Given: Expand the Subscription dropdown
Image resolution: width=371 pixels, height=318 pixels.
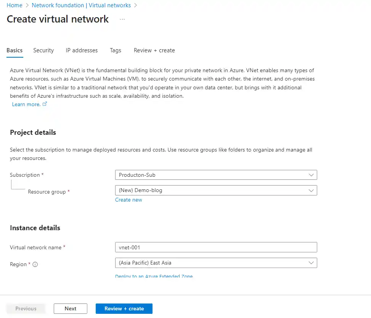Looking at the screenshot, I should point(216,175).
